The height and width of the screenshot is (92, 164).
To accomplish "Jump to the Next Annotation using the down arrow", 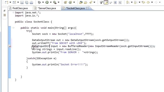I will 128,2.
